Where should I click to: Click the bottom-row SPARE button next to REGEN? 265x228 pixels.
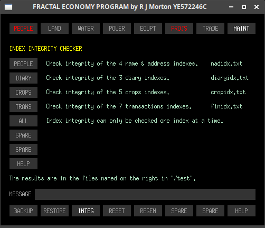coord(179,211)
